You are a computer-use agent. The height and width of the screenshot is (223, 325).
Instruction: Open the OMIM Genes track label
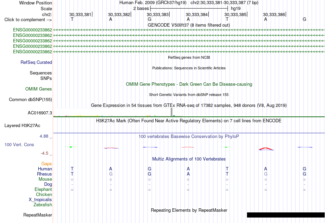pos(39,89)
